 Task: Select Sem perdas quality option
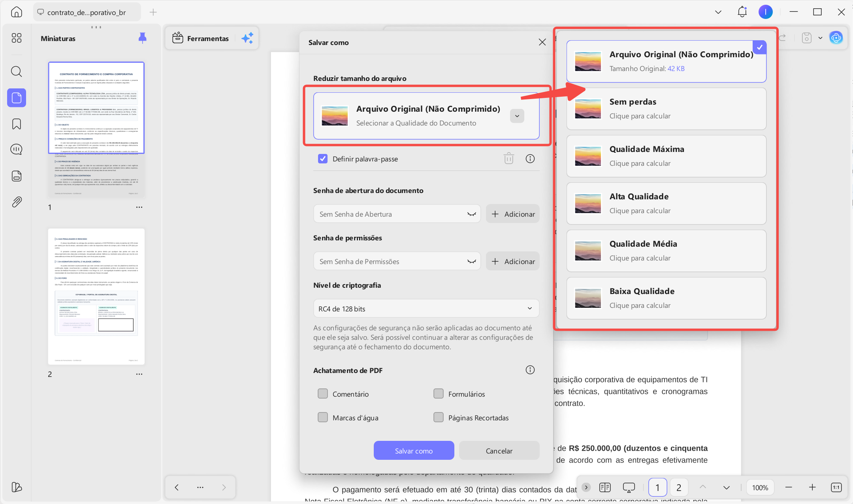click(x=666, y=109)
